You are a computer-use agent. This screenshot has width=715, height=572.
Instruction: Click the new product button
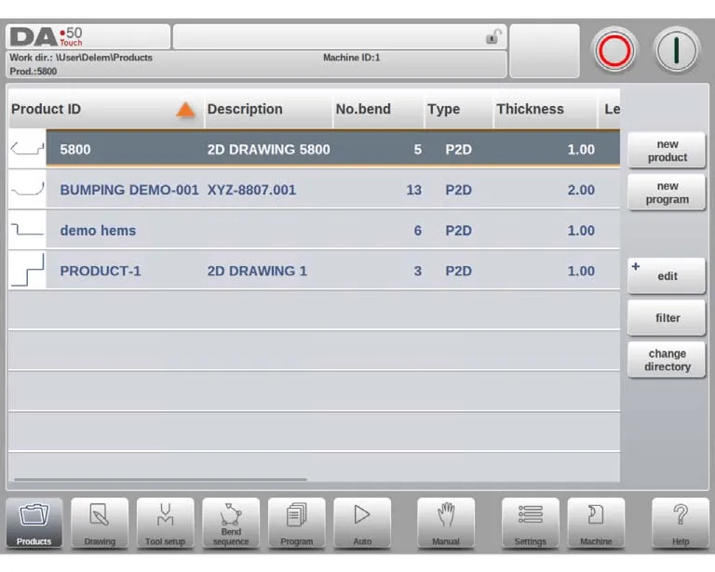point(667,151)
